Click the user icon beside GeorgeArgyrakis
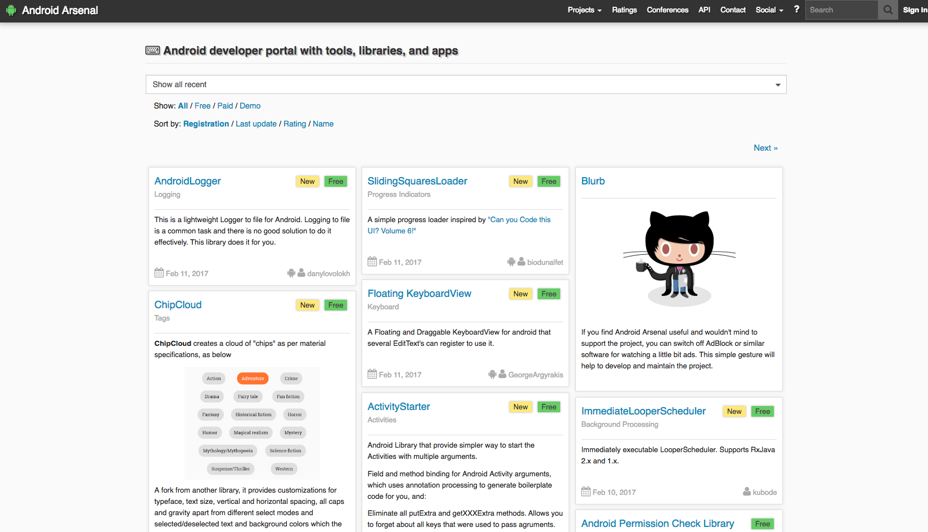 [502, 374]
